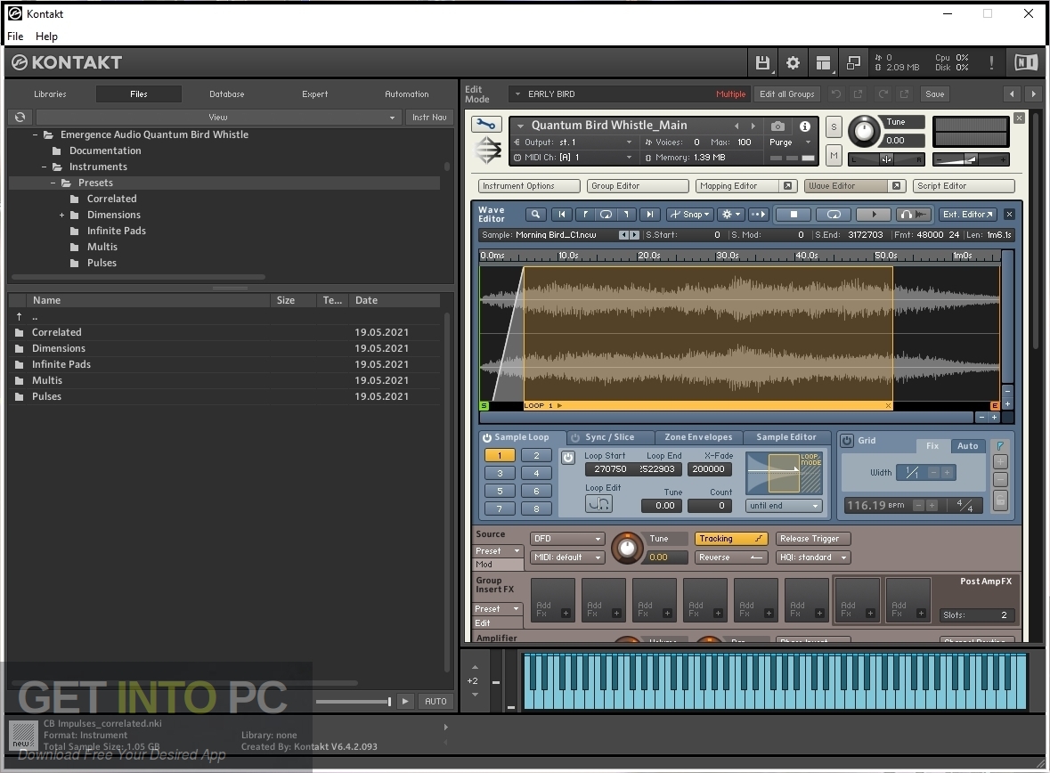Toggle auto pre-listen headphone icon
Screen dimensions: 1050x773
[914, 215]
